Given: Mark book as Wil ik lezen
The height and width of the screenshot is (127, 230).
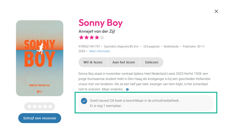Looking at the screenshot, I should [93, 62].
